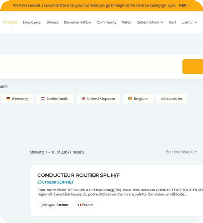Click the results count text 'Showing 1 – 10 of 23671 results'
The width and height of the screenshot is (203, 223).
tap(57, 152)
